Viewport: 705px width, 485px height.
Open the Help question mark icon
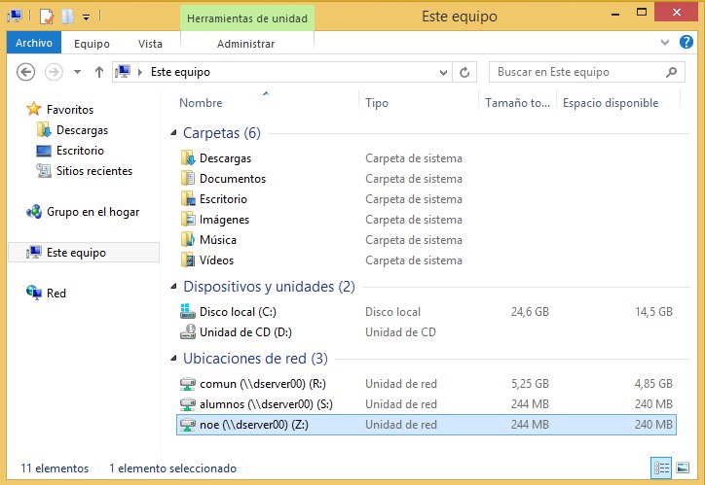(686, 42)
